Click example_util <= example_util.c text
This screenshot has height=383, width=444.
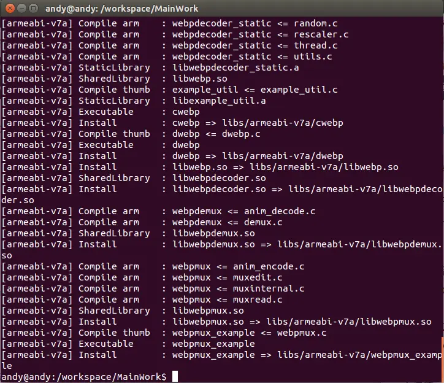coord(255,90)
